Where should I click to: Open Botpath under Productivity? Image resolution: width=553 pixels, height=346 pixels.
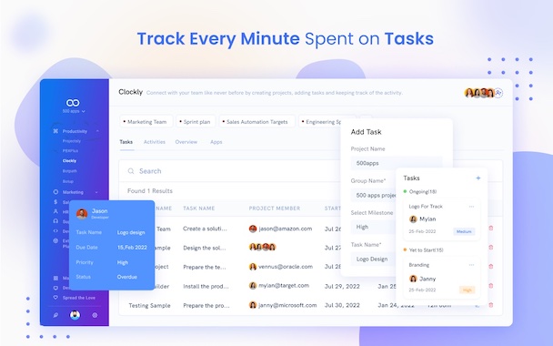69,171
